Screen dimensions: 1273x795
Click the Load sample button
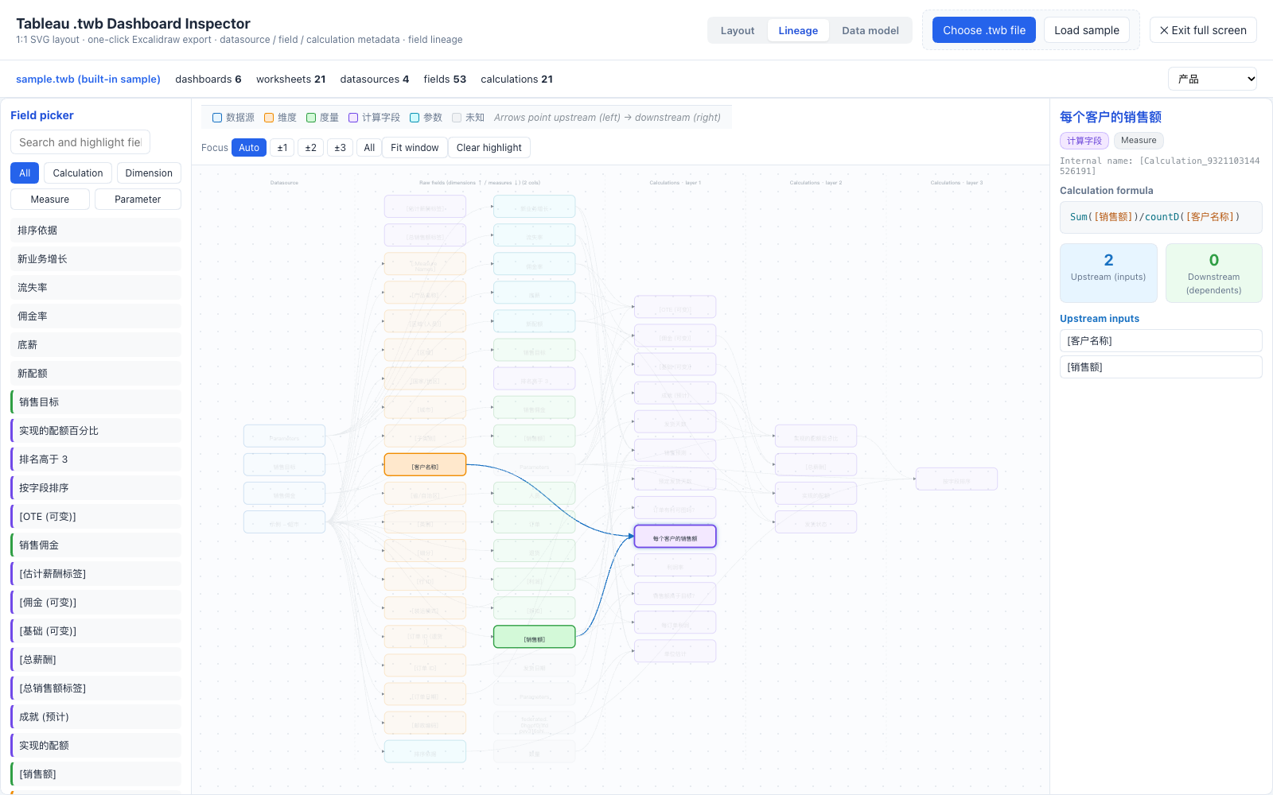click(1087, 30)
